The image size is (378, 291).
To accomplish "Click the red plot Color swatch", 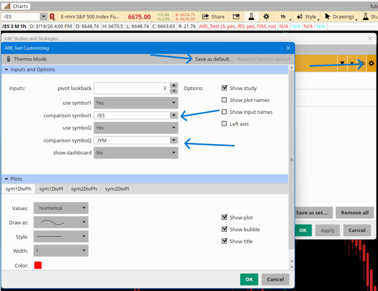I will pyautogui.click(x=38, y=265).
